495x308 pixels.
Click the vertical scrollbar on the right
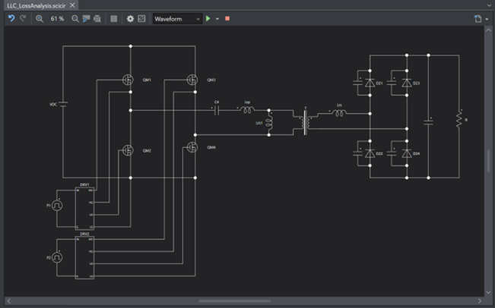(489, 161)
